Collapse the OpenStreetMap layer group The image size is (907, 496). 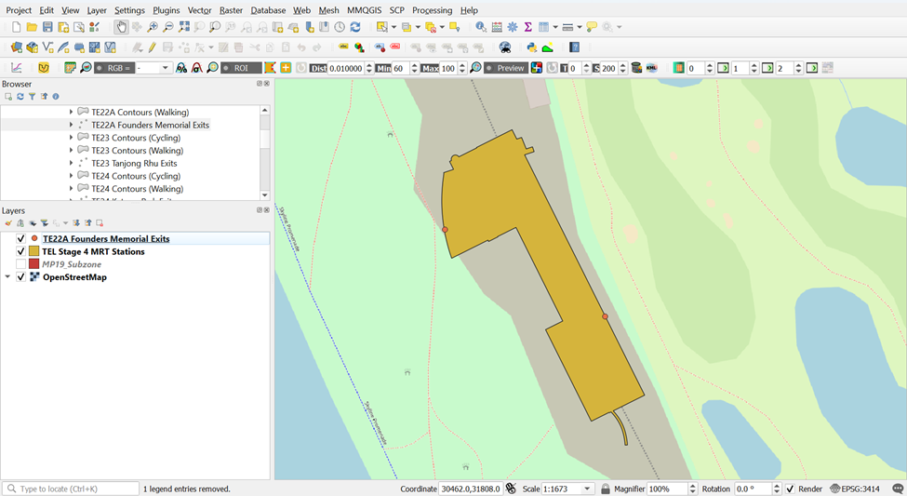coord(7,277)
